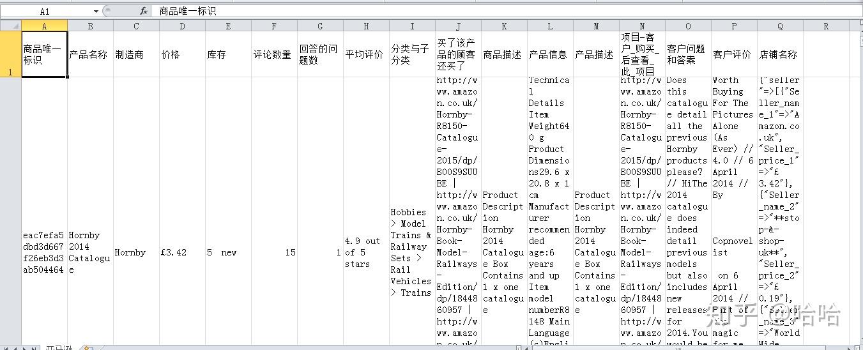Click the Does this catalogue detail question cell

pyautogui.click(x=688, y=211)
